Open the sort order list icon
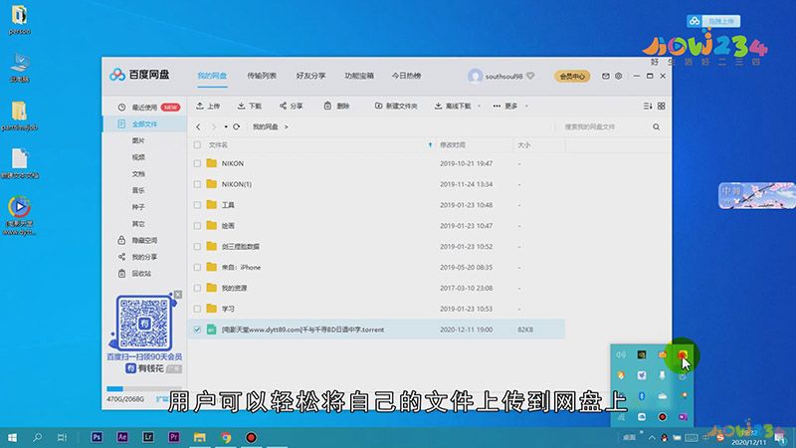 click(x=648, y=106)
